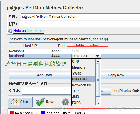Select the second row localhost host cell
The width and height of the screenshot is (140, 114).
click(30, 56)
